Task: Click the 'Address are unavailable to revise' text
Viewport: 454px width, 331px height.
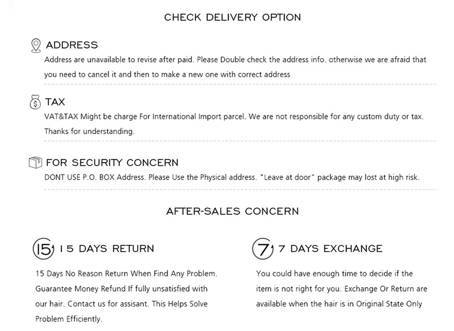Action: tap(235, 60)
